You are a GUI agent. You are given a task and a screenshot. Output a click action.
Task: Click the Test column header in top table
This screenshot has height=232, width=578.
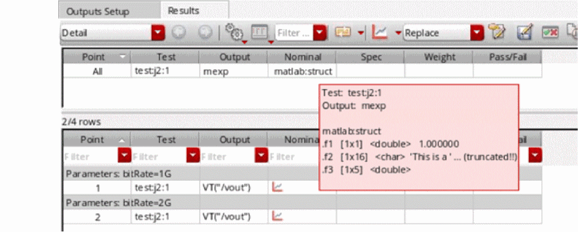click(x=165, y=58)
